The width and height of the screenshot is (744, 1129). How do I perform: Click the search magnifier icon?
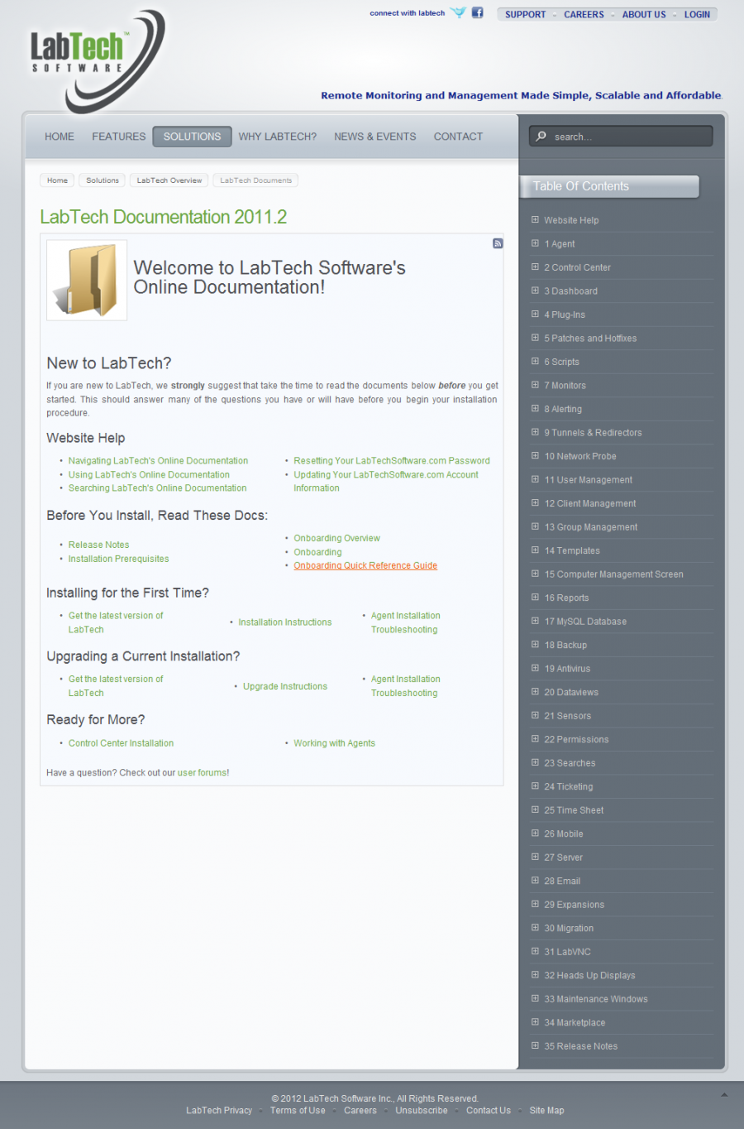click(541, 137)
